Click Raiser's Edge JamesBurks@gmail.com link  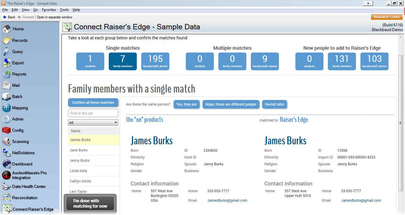point(361,201)
